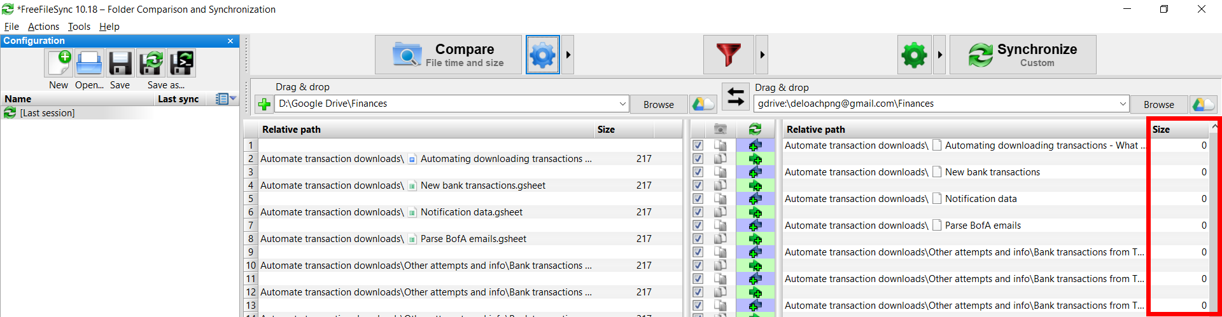Expand the comparison settings arrow menu

click(x=568, y=55)
